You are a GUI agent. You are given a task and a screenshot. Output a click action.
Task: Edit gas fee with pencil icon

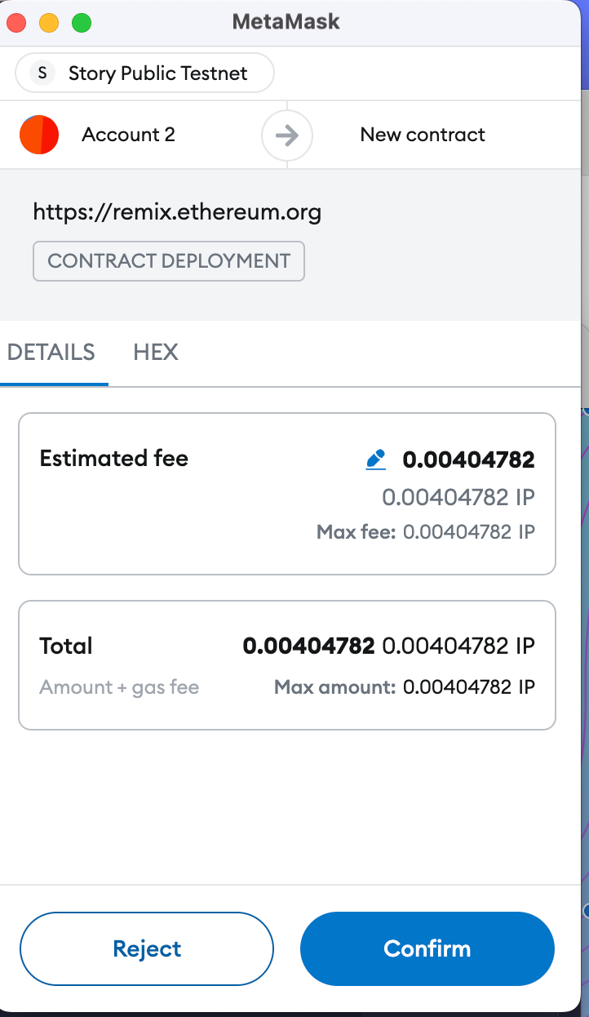tap(376, 460)
